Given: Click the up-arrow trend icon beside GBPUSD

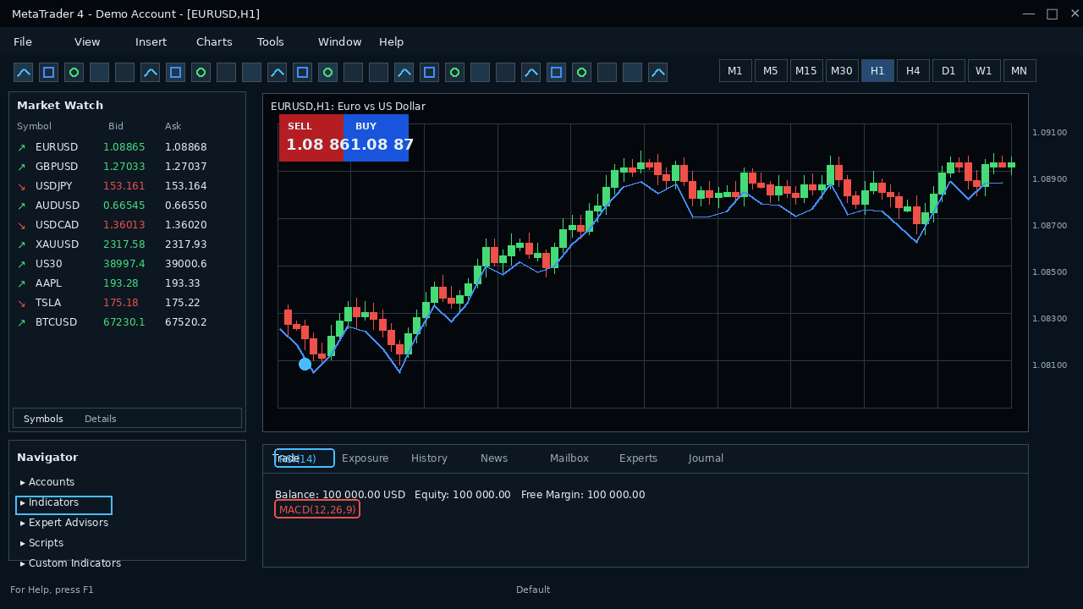Looking at the screenshot, I should point(21,167).
